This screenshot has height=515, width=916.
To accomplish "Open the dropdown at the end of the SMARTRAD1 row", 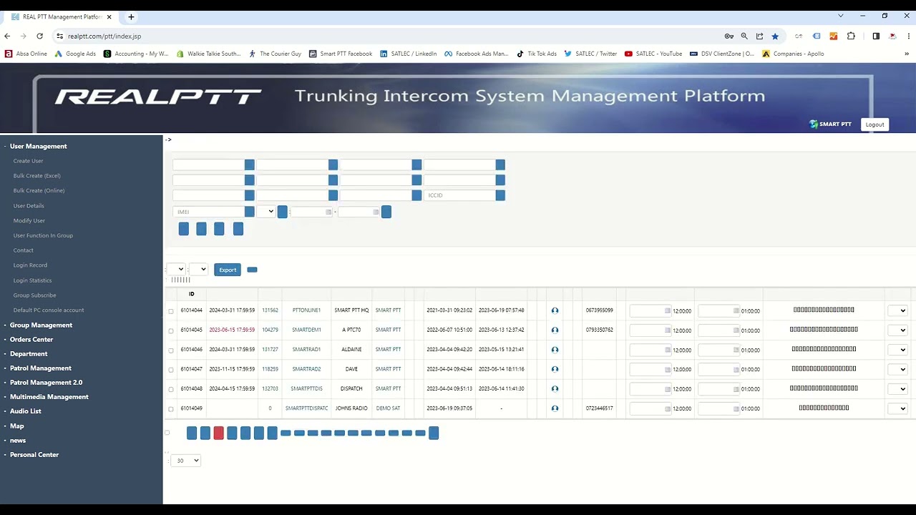I will click(897, 350).
